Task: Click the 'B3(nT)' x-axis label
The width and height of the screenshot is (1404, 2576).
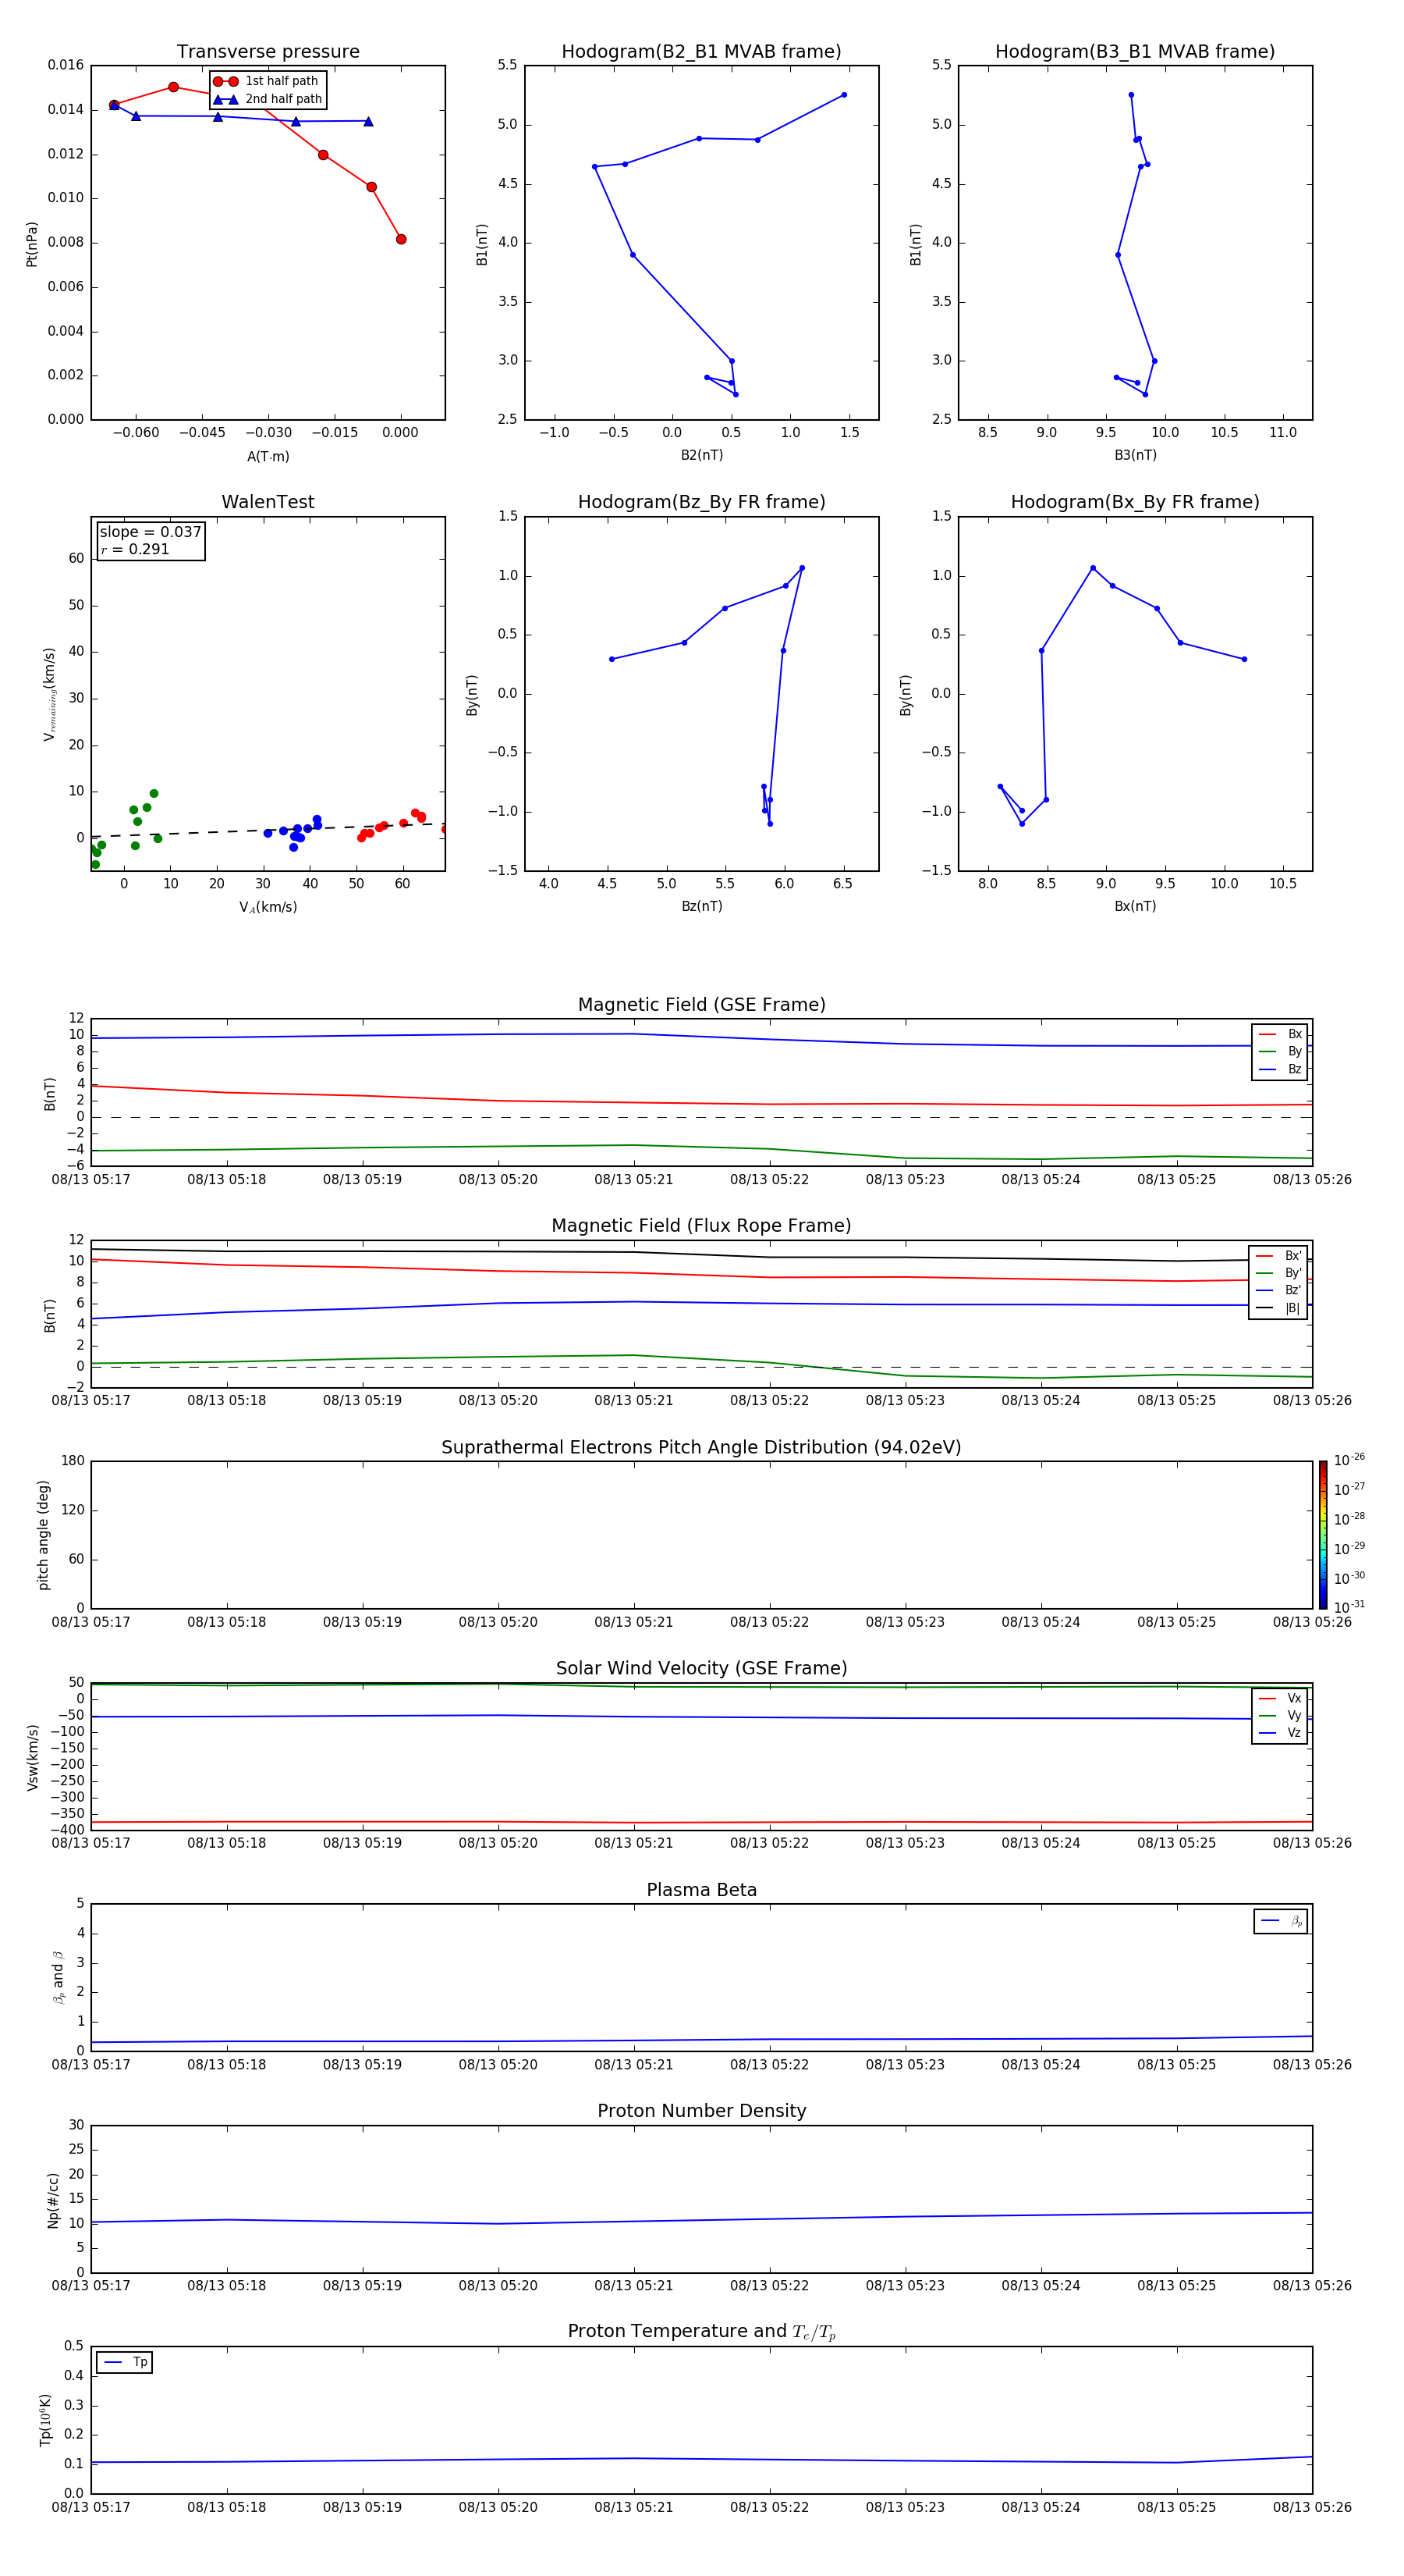Action: (x=1135, y=455)
